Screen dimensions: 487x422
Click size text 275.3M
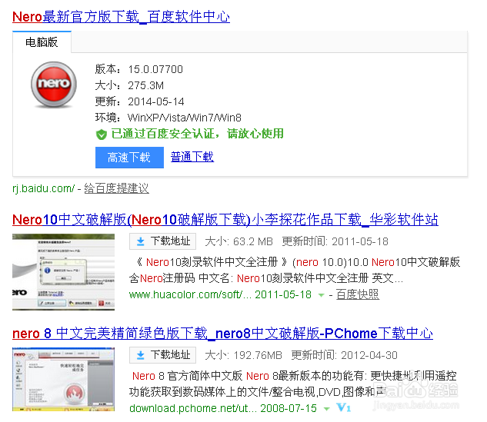coord(145,85)
